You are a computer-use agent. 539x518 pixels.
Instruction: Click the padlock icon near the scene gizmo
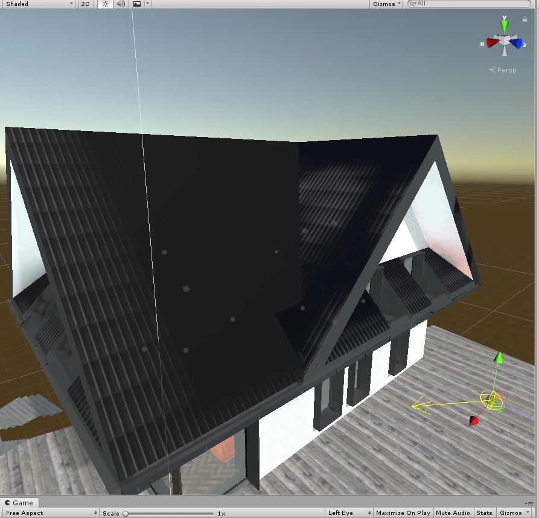525,18
